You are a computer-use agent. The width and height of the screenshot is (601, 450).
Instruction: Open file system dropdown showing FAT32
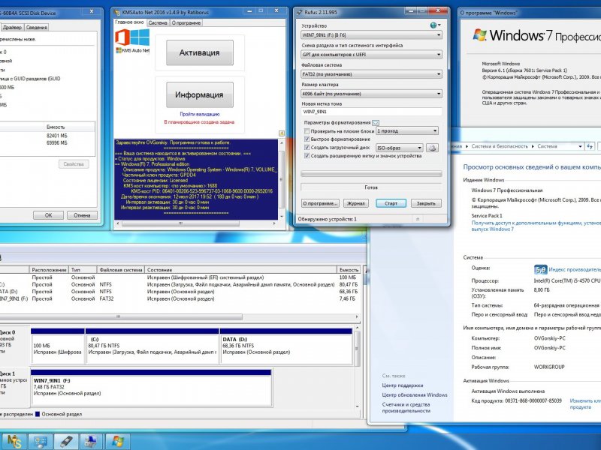[x=371, y=74]
